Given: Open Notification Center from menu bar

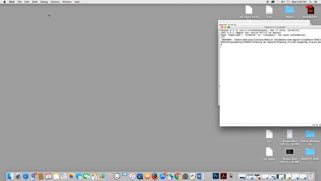Looking at the screenshot, I should coord(315,2).
